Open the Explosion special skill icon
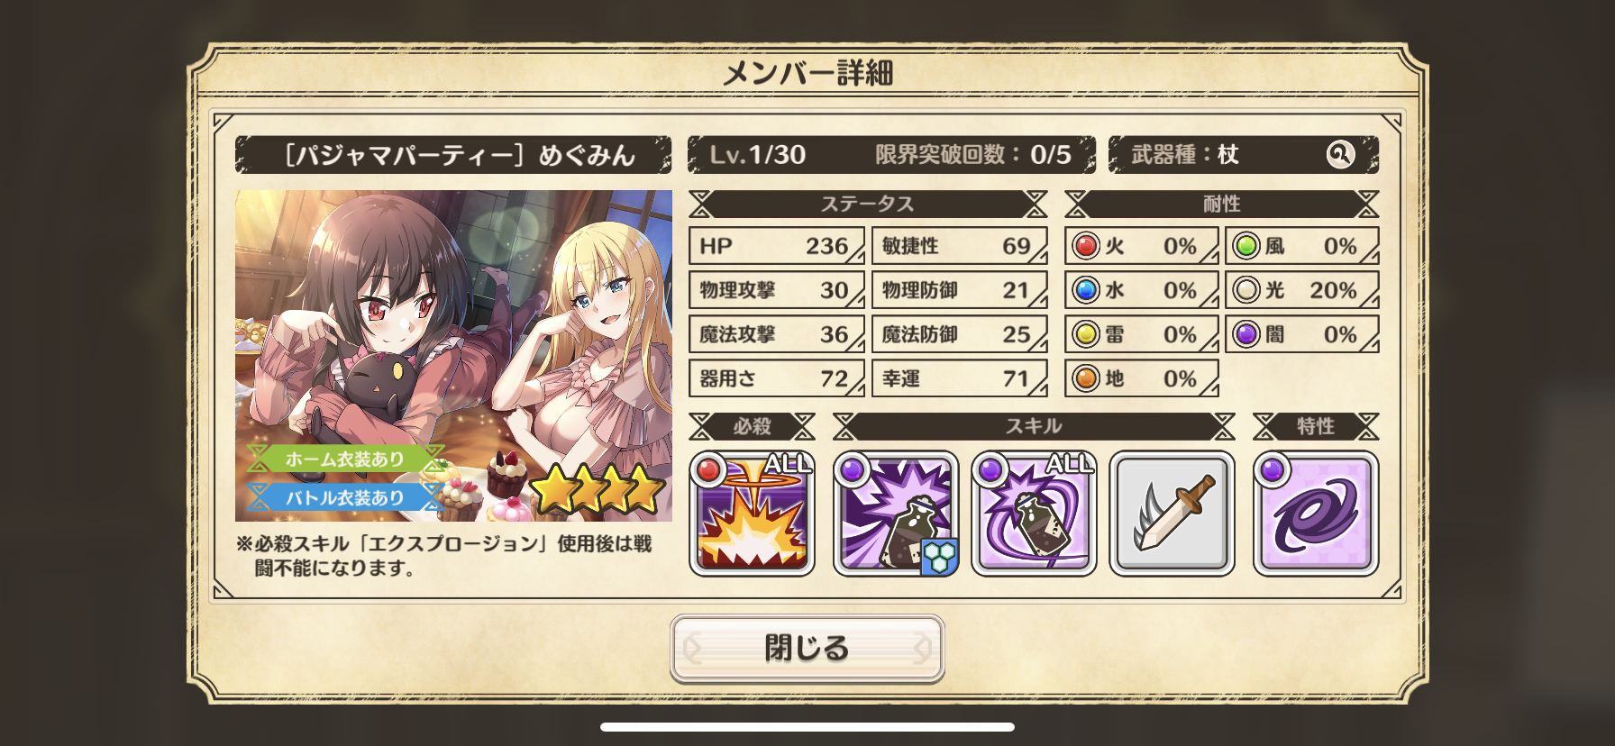Screen dimensions: 1615x746 coord(753,514)
